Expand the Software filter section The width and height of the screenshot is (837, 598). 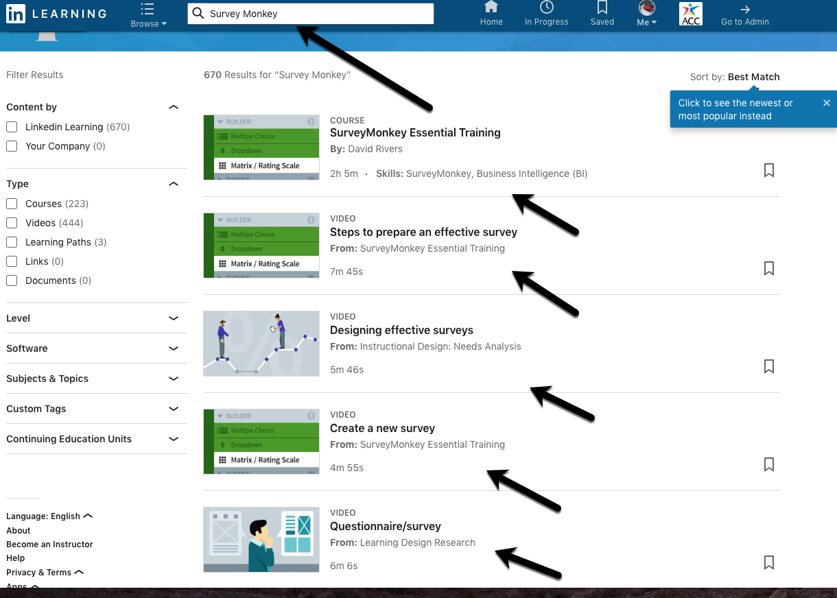point(174,348)
